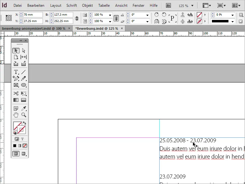Apply gradient from the tools panel
Viewport: 245px width, 184px height.
pos(20,146)
